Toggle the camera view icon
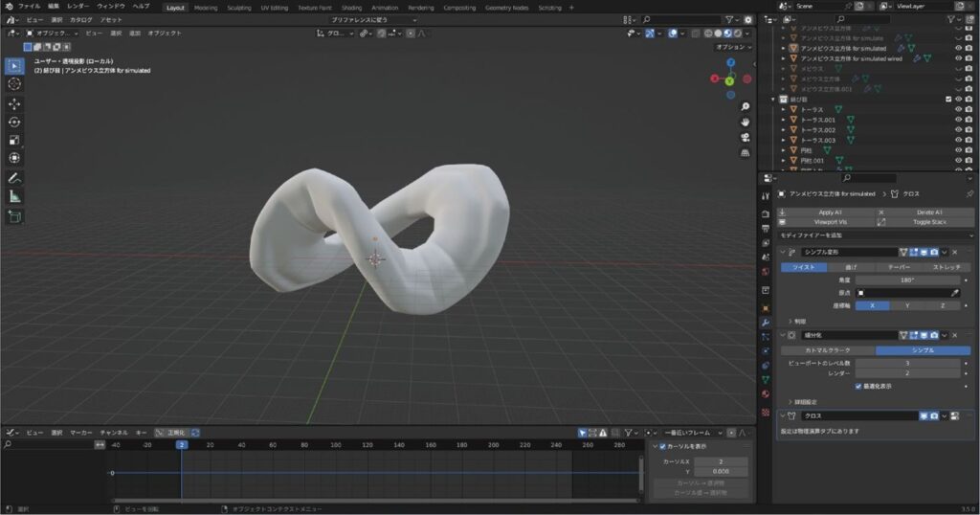Viewport: 980px width, 515px height. pos(745,138)
